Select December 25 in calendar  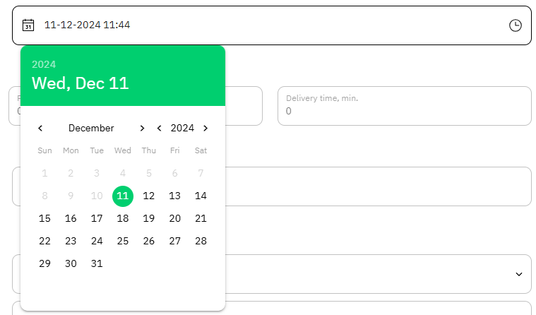tap(123, 241)
